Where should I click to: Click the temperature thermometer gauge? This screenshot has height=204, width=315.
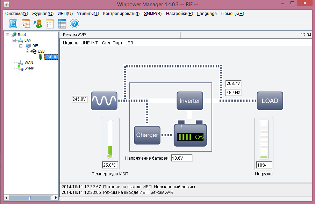[110, 139]
